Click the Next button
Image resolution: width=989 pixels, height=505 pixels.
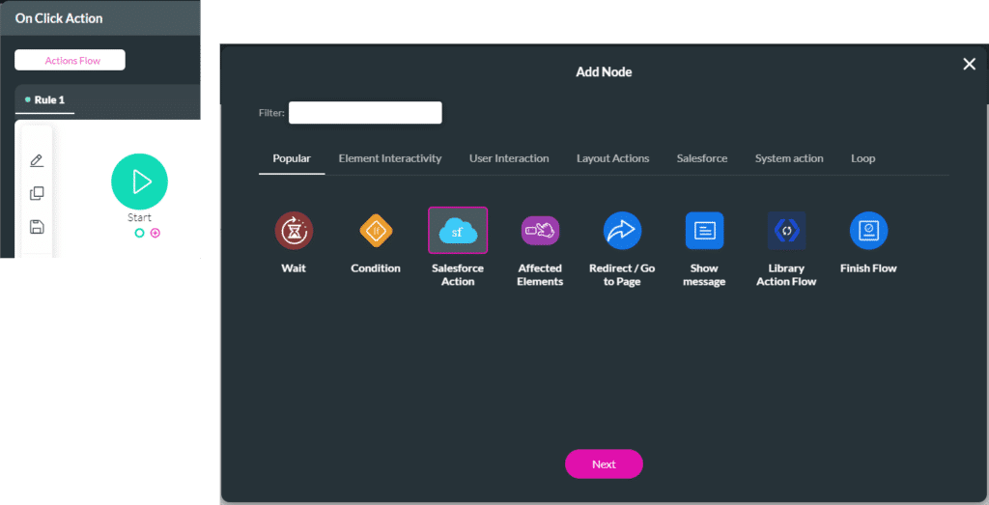604,464
